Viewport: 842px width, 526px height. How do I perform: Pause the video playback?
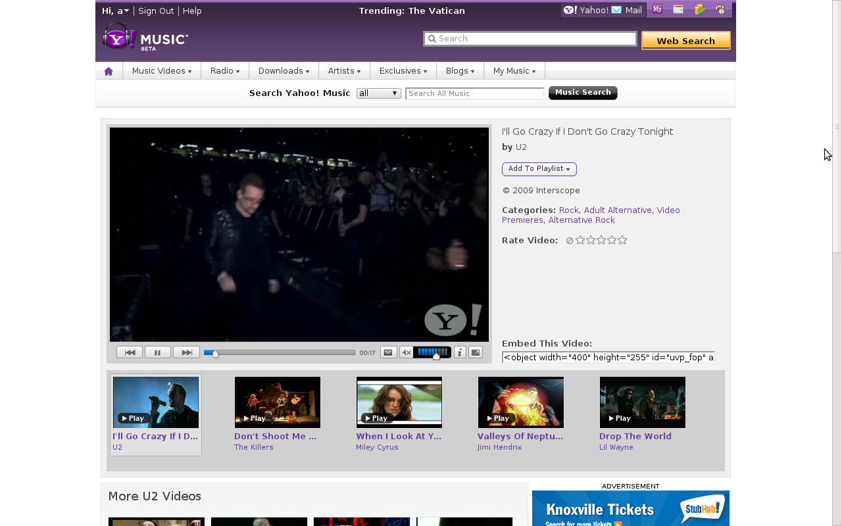click(x=157, y=352)
